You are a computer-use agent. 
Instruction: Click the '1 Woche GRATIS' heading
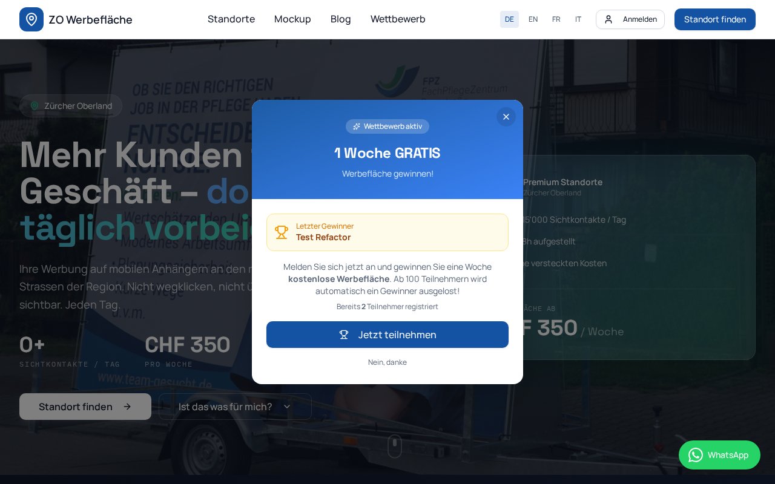tap(387, 153)
